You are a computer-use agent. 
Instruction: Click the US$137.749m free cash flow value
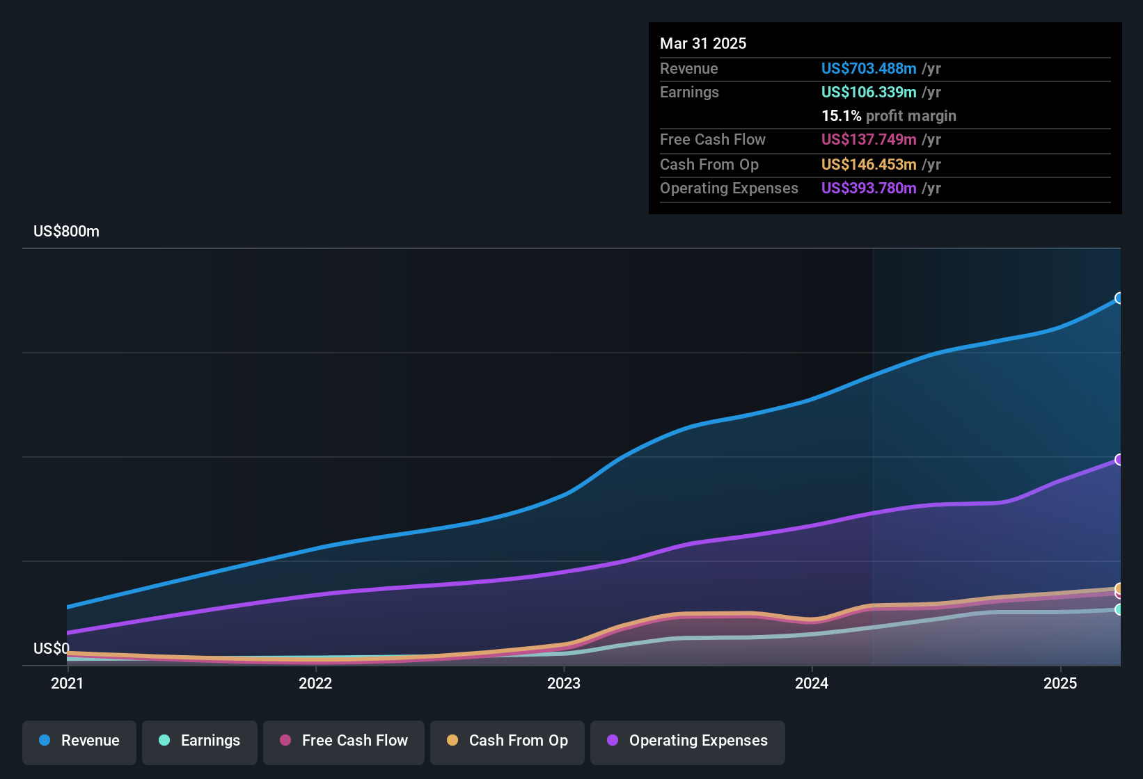click(x=869, y=139)
